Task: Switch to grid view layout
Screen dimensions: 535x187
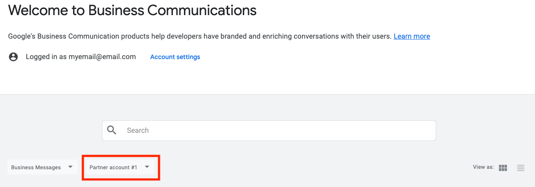Action: [503, 167]
